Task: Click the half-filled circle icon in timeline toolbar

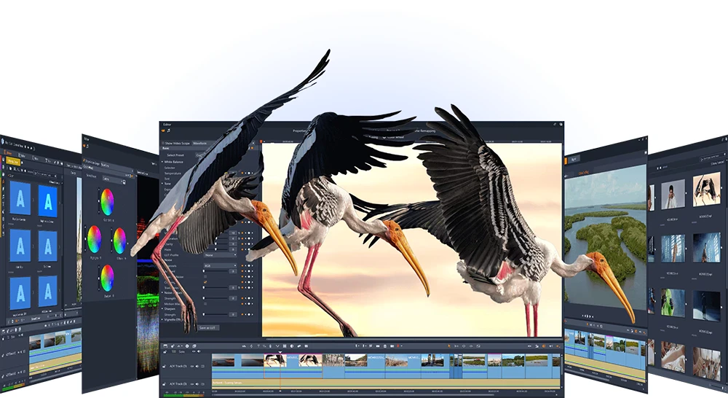Action: click(292, 346)
